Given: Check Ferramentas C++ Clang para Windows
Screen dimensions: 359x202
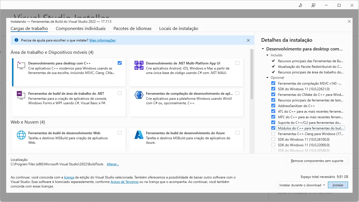Looking at the screenshot, I should (273, 134).
